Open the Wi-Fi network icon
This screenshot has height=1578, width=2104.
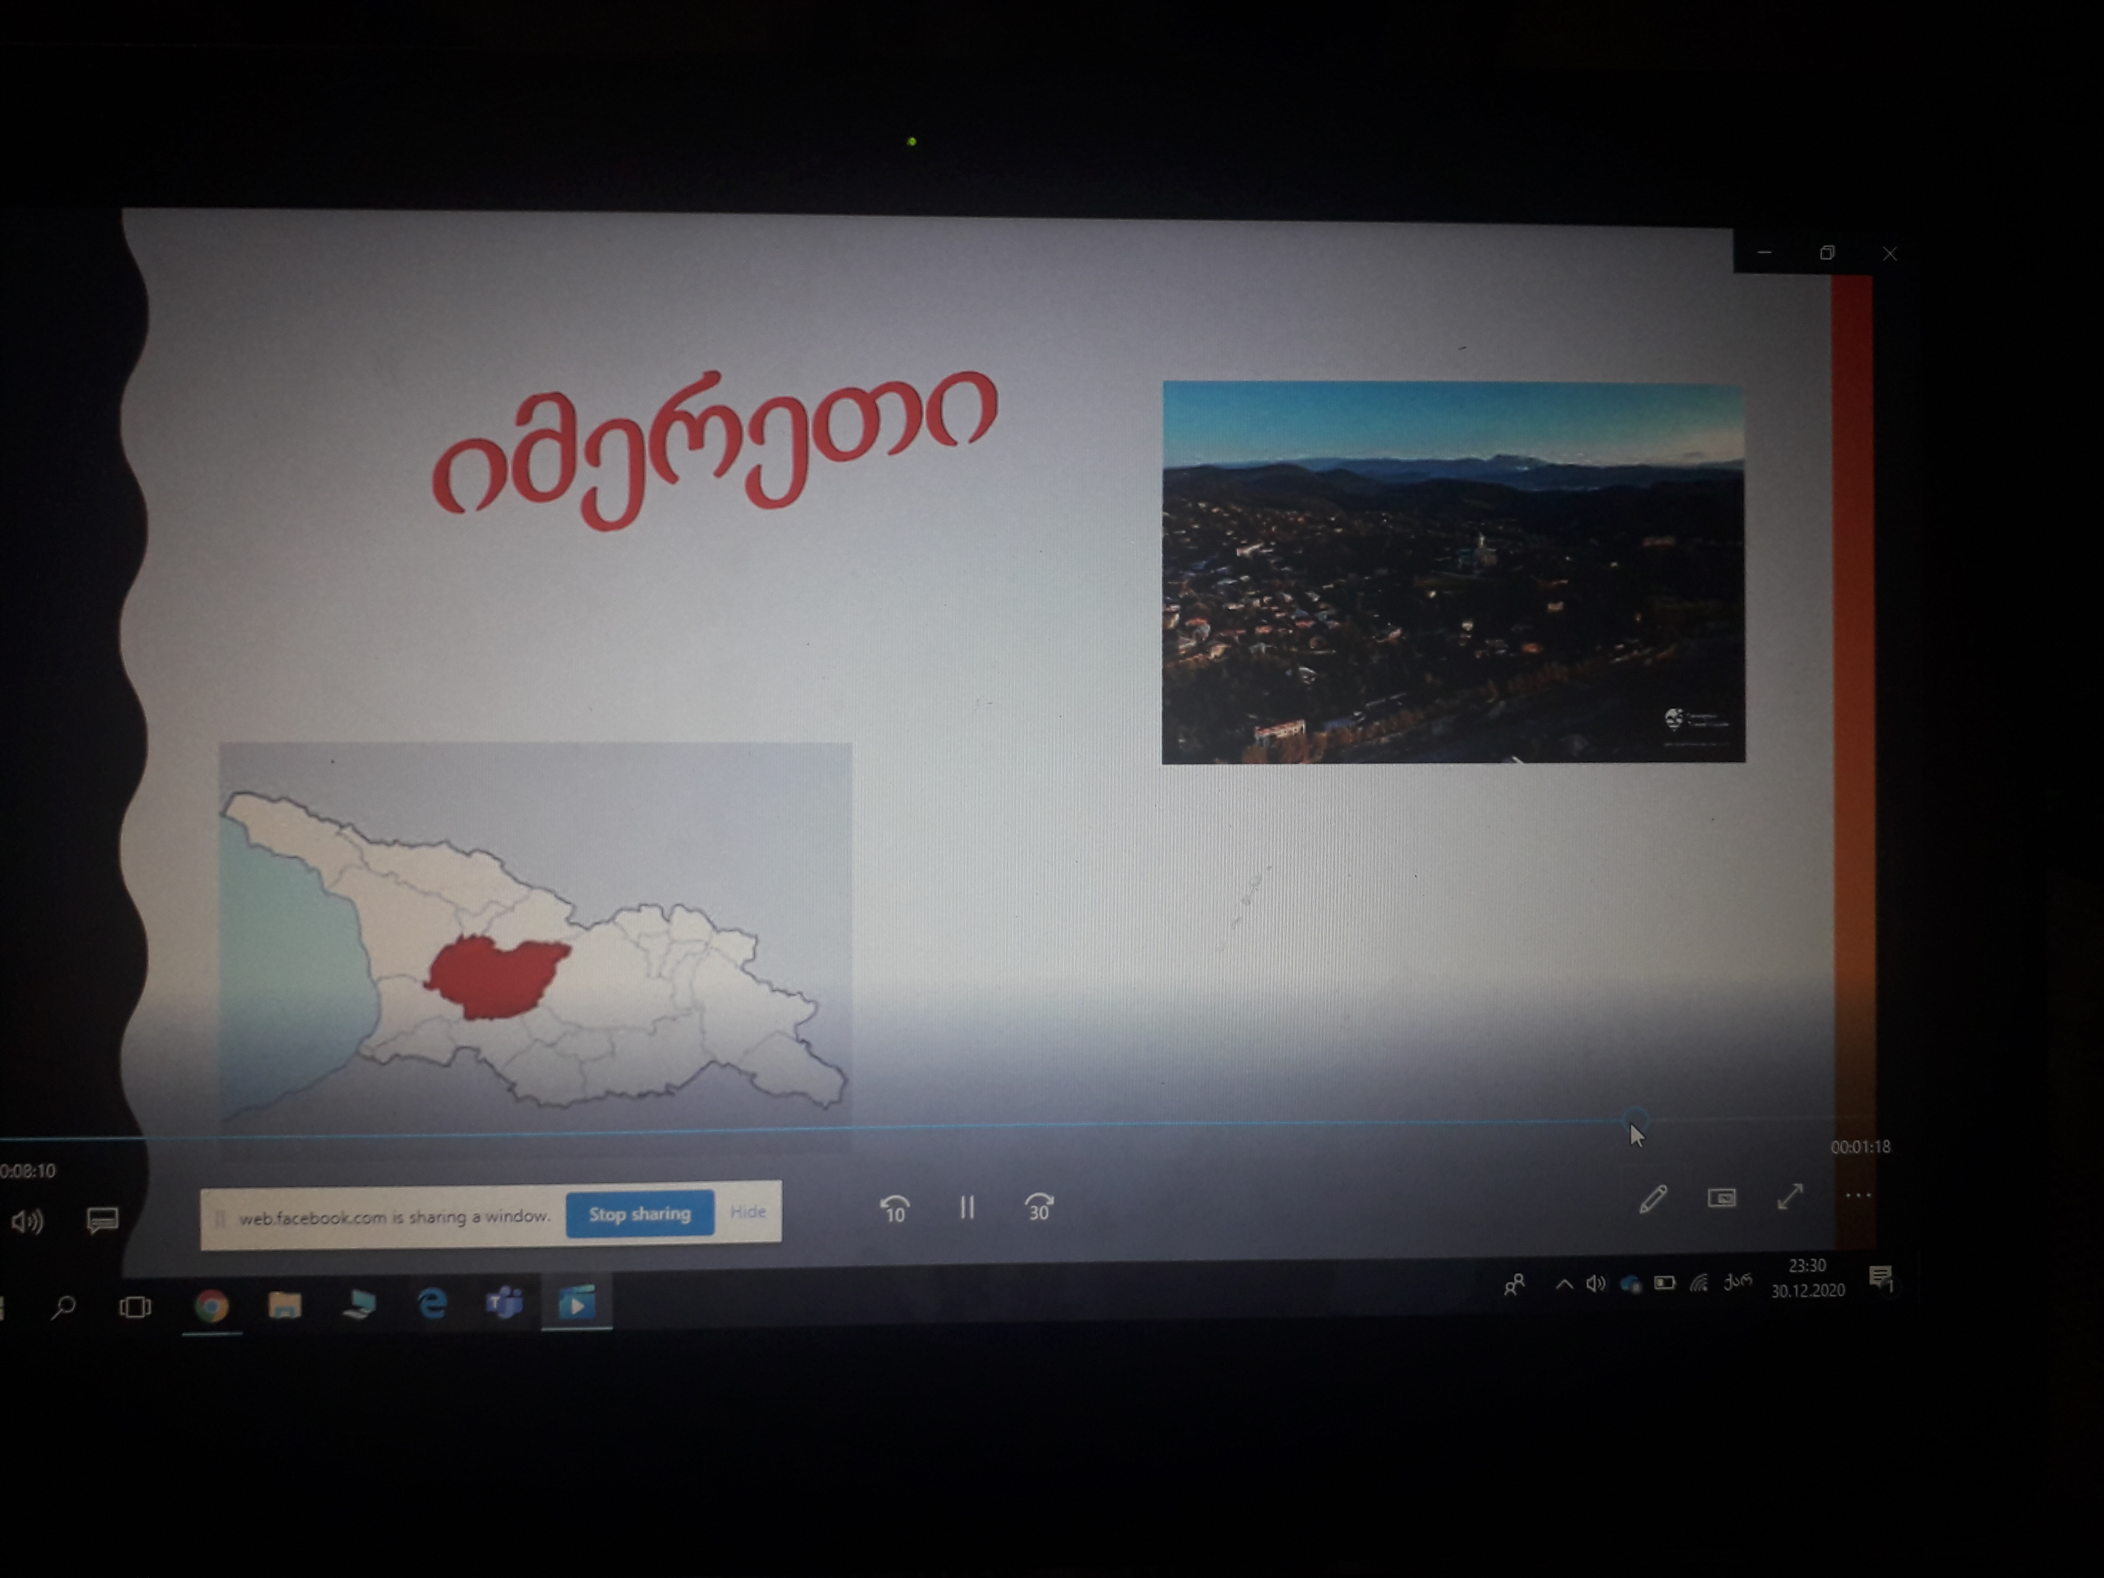(1699, 1283)
